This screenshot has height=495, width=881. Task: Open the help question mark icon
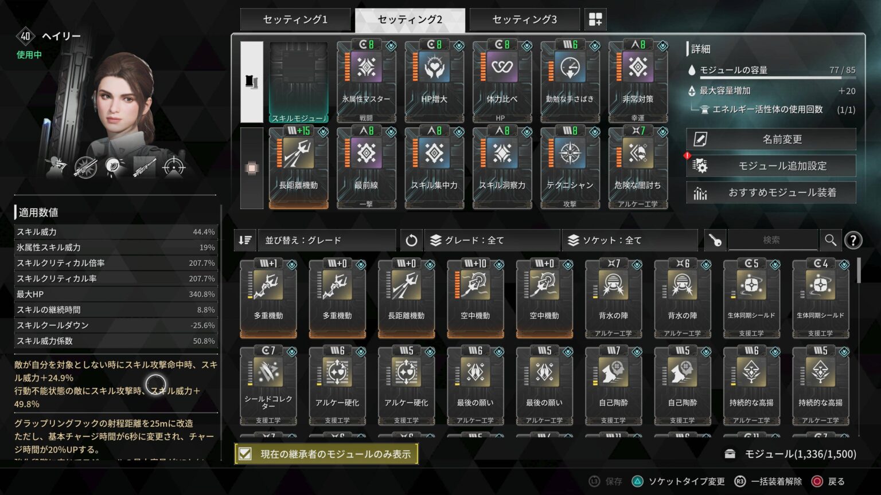point(855,240)
